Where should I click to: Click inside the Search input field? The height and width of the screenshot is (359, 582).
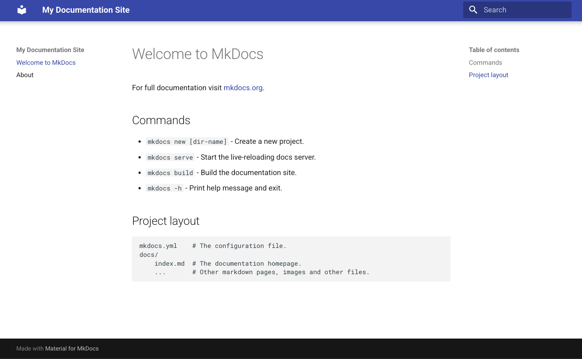(525, 10)
